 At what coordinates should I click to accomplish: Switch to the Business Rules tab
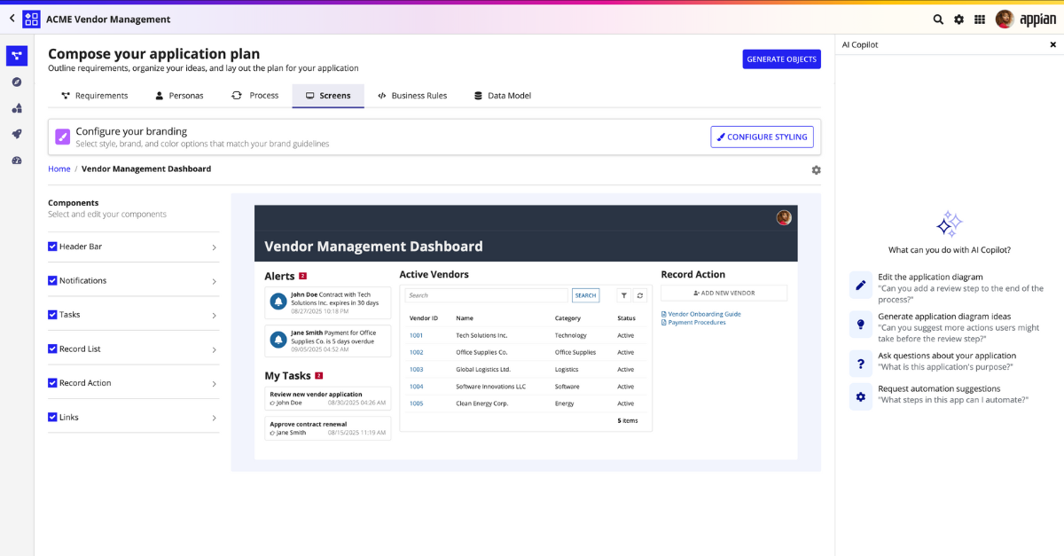coord(411,96)
